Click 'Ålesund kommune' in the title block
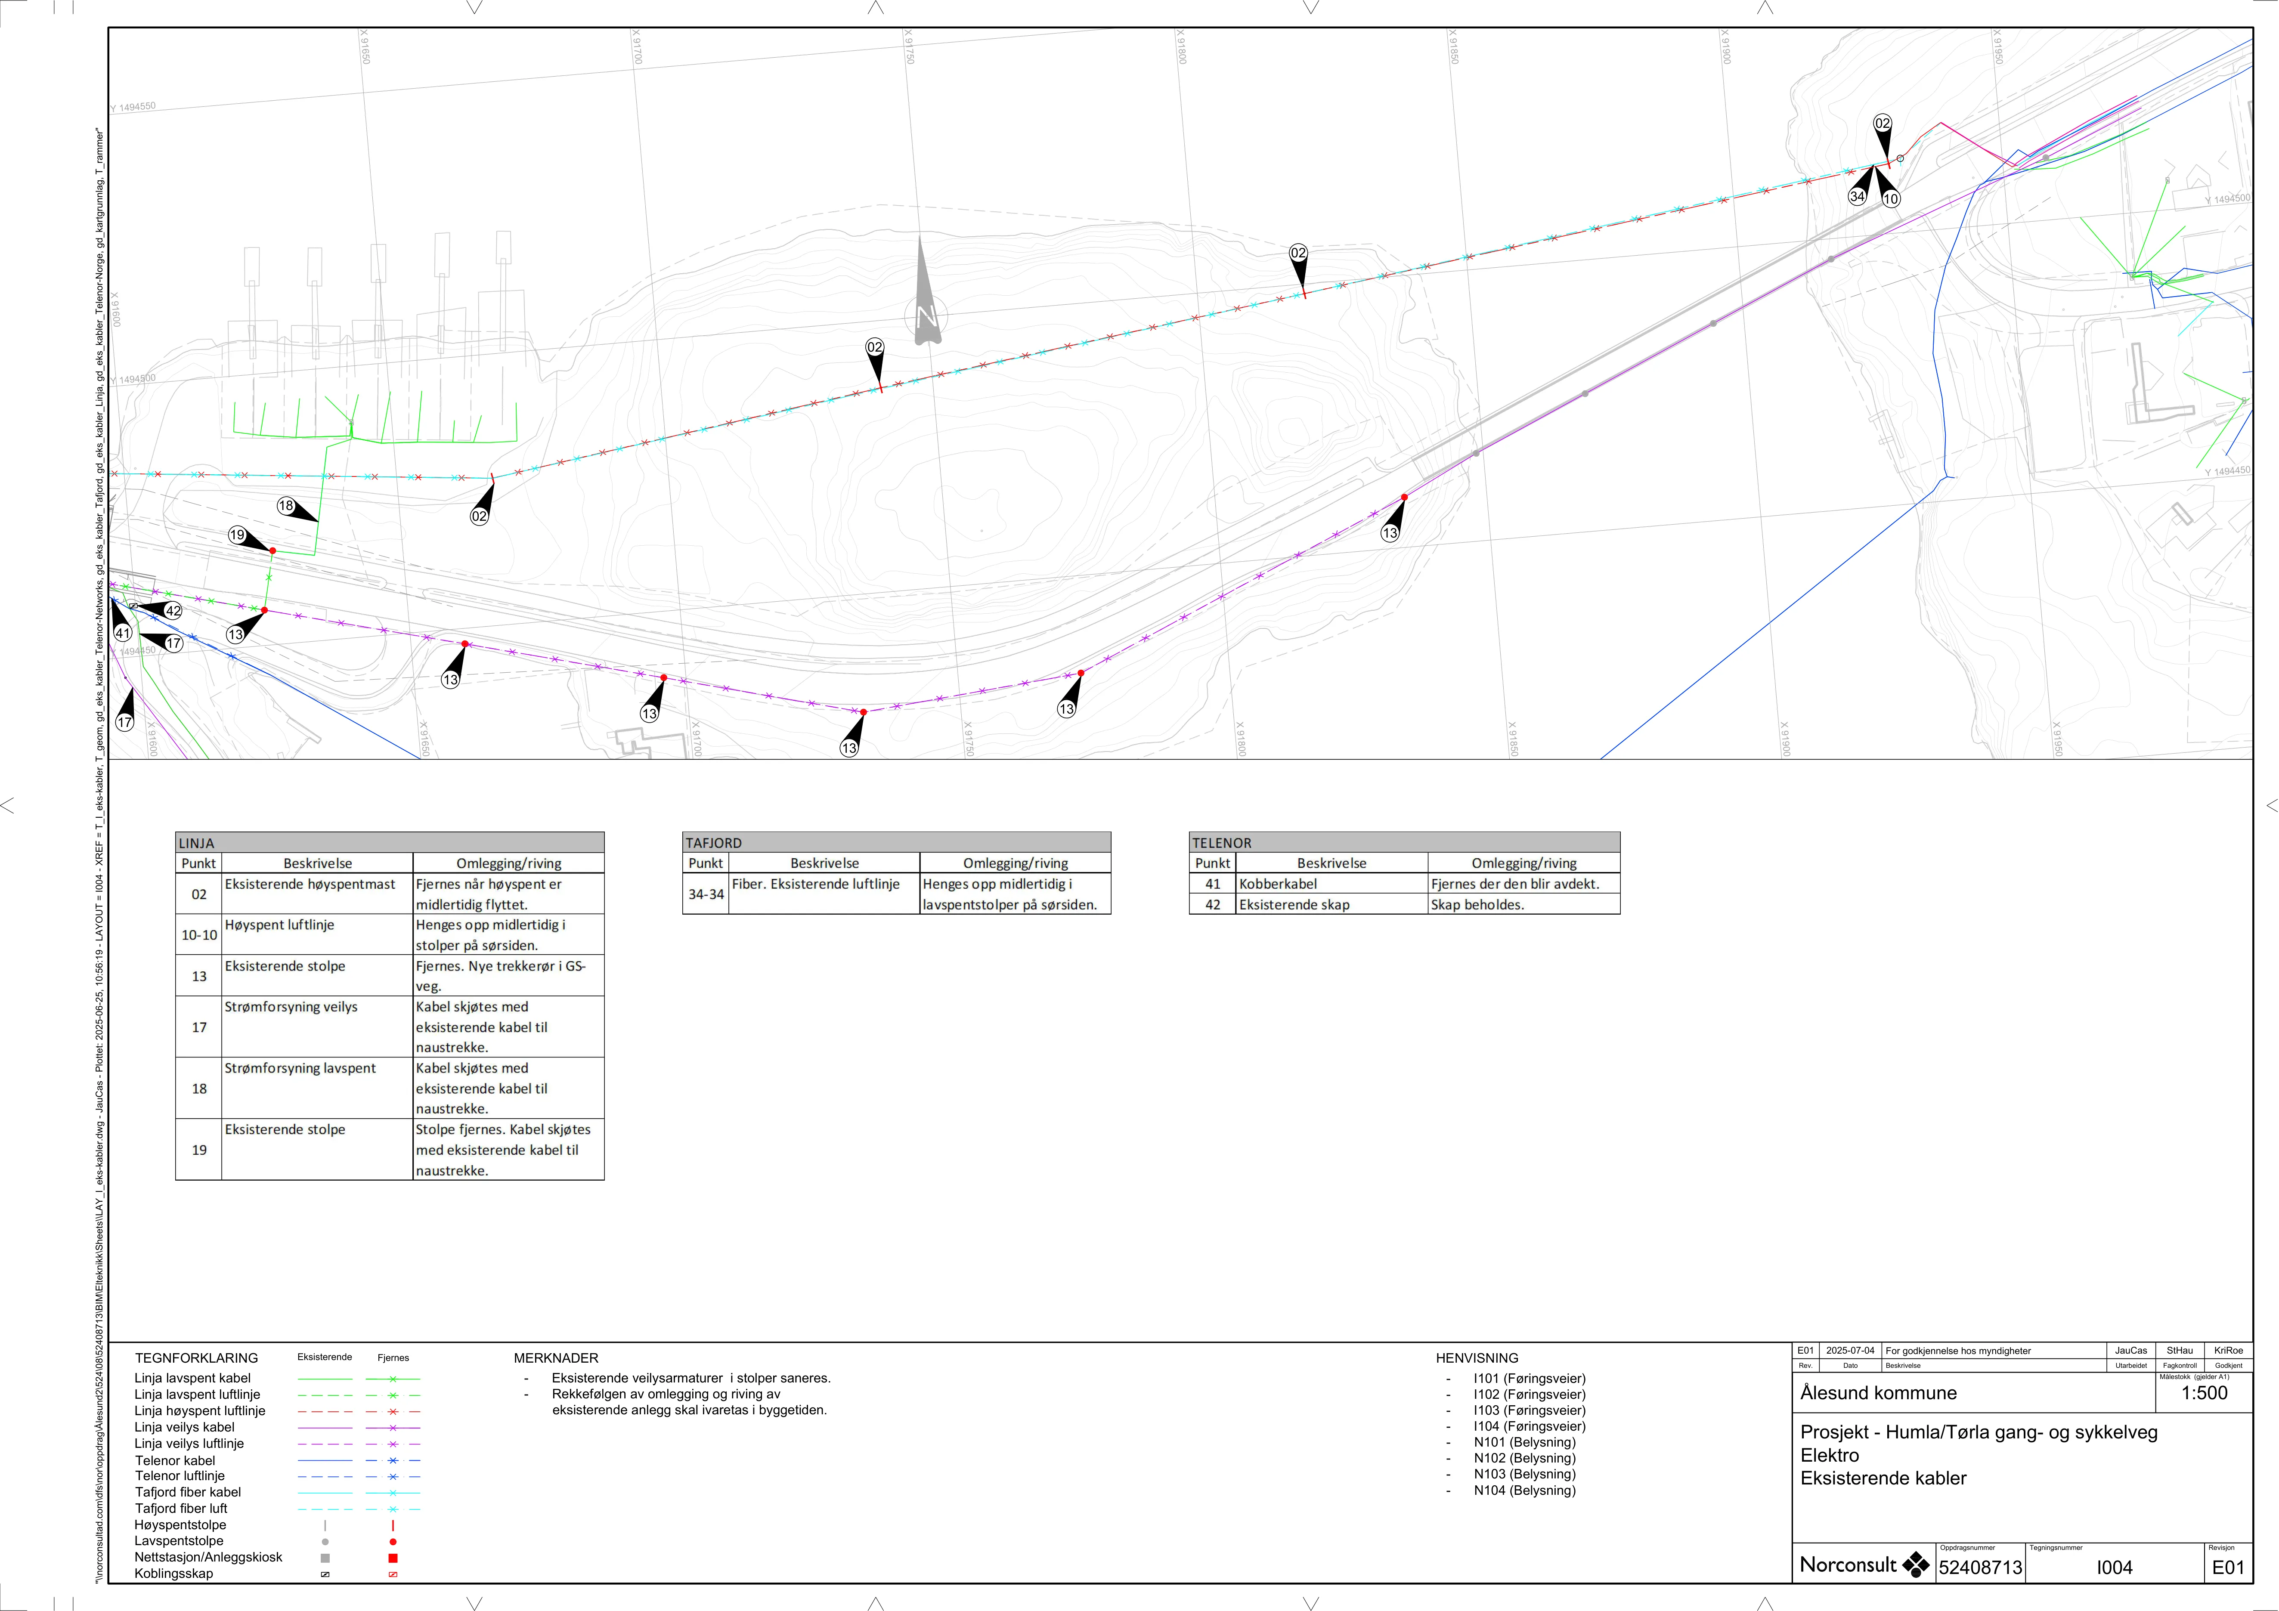2279x1611 pixels. [x=1879, y=1393]
